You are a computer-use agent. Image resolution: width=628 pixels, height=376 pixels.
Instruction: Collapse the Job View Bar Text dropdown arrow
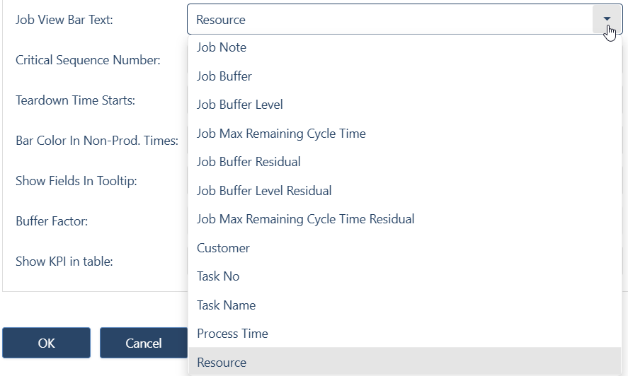point(607,19)
